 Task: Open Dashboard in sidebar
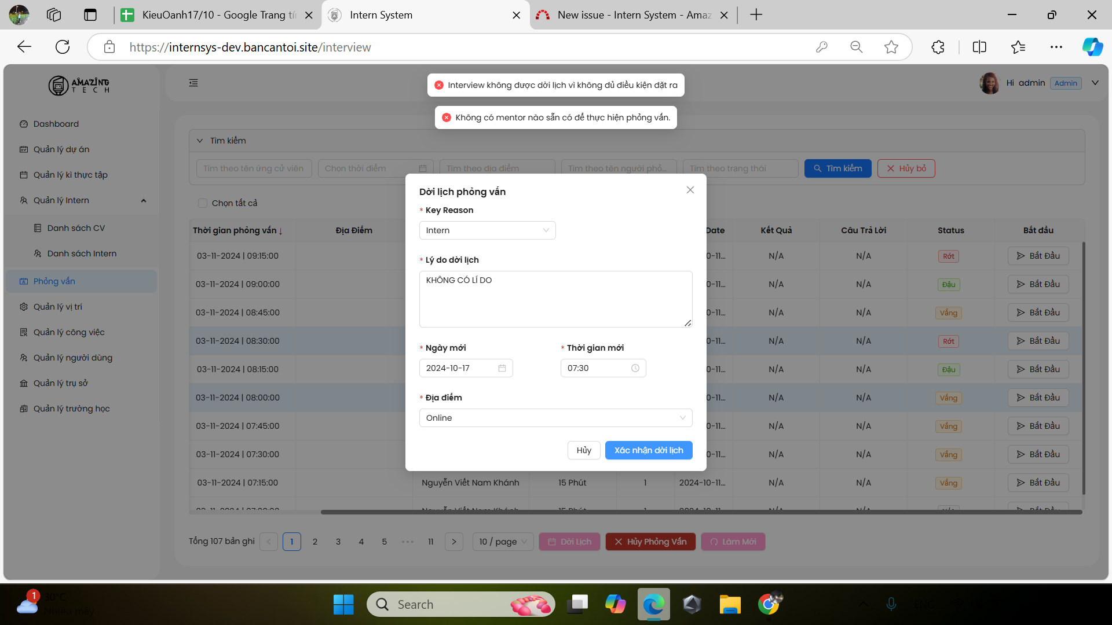click(x=56, y=124)
